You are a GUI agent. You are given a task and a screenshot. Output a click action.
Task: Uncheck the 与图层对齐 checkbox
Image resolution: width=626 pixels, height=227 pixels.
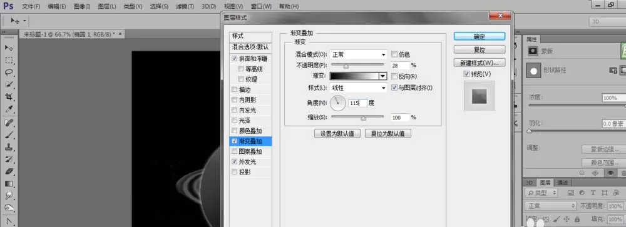pyautogui.click(x=394, y=88)
